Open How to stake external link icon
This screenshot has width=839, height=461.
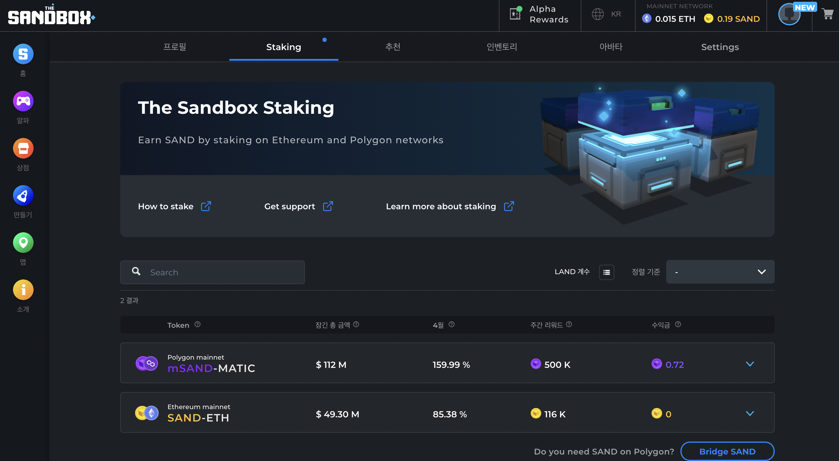[x=206, y=206]
